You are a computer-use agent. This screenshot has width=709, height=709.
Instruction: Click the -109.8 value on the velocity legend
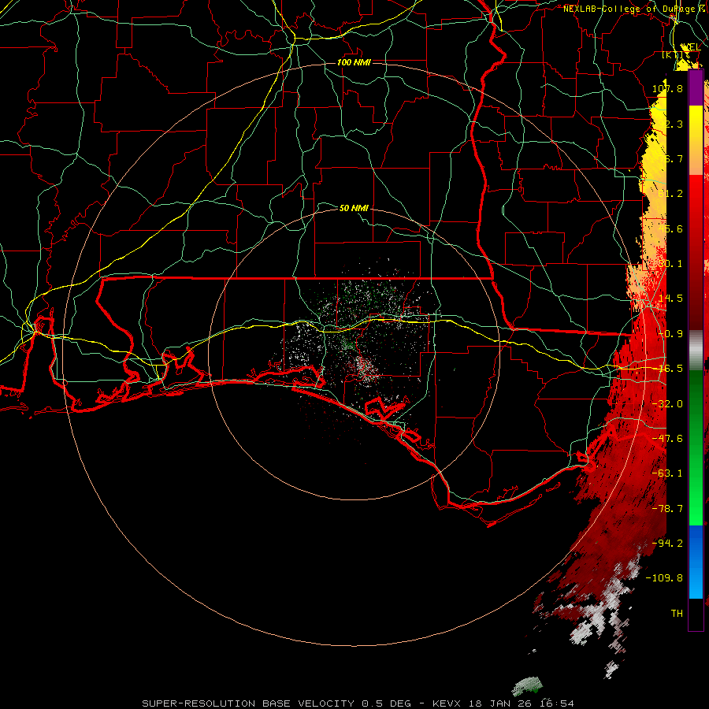coord(664,577)
